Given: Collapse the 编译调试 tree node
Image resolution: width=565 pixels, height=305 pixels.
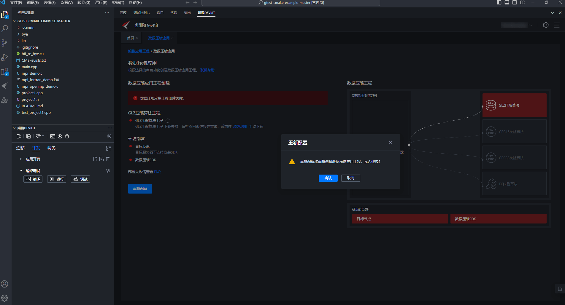Looking at the screenshot, I should tap(21, 171).
